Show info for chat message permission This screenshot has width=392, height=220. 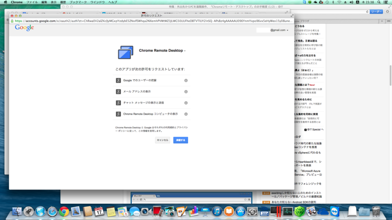point(186,103)
